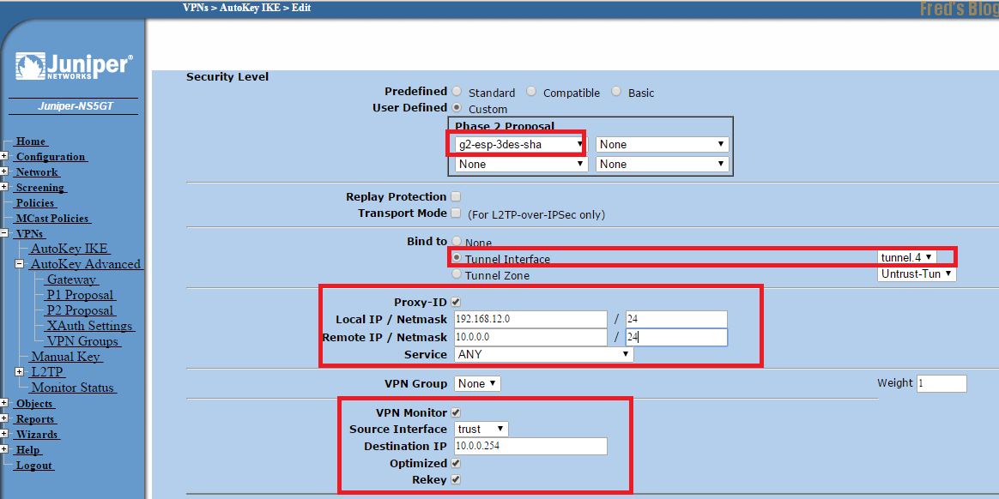This screenshot has height=499, width=999.
Task: Open the L2TP link
Action: [x=47, y=372]
